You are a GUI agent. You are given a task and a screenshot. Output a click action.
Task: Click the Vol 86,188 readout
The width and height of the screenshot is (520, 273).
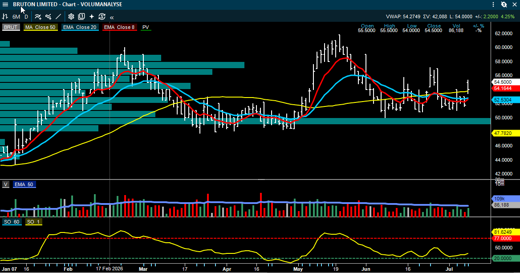[x=456, y=28]
